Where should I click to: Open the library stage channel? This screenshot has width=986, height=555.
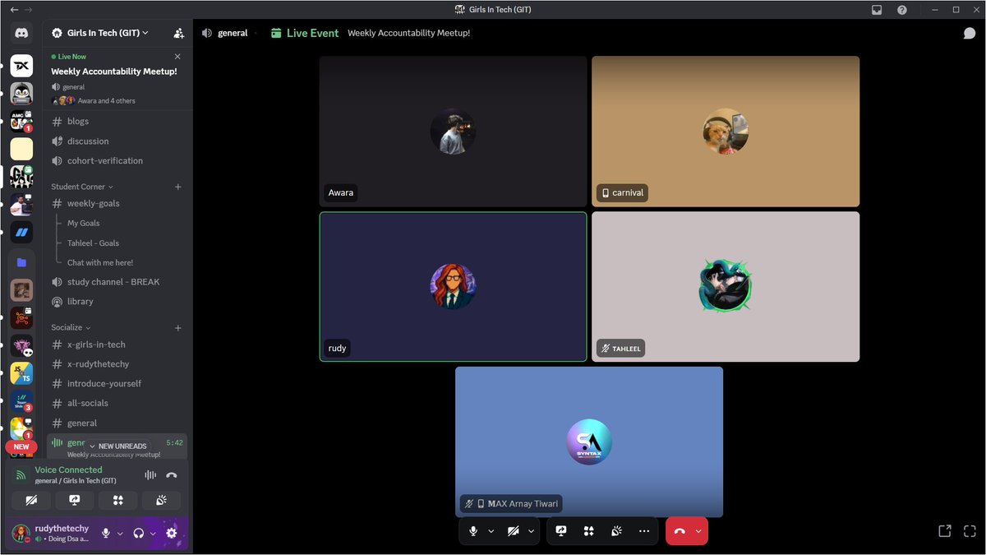tap(117, 301)
